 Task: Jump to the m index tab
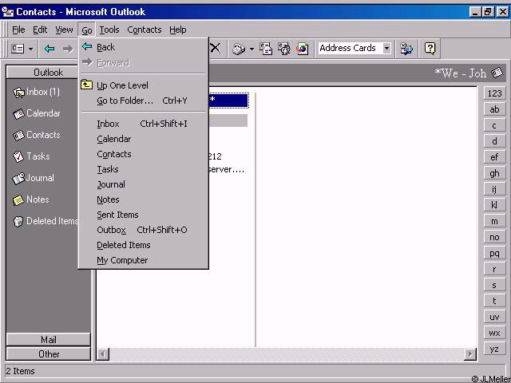coord(494,222)
